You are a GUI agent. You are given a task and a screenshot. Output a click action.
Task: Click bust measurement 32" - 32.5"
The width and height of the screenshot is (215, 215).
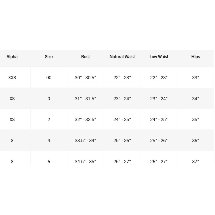85,120
